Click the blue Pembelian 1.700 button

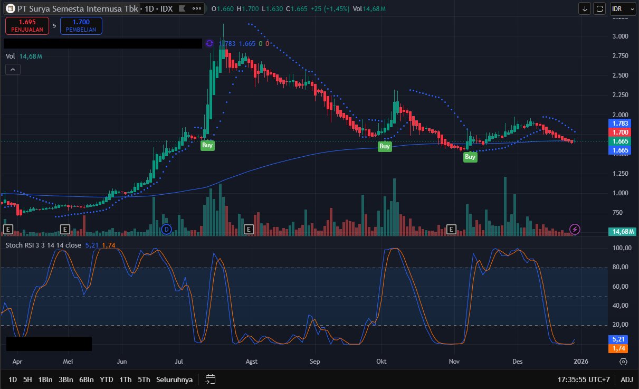[x=81, y=26]
